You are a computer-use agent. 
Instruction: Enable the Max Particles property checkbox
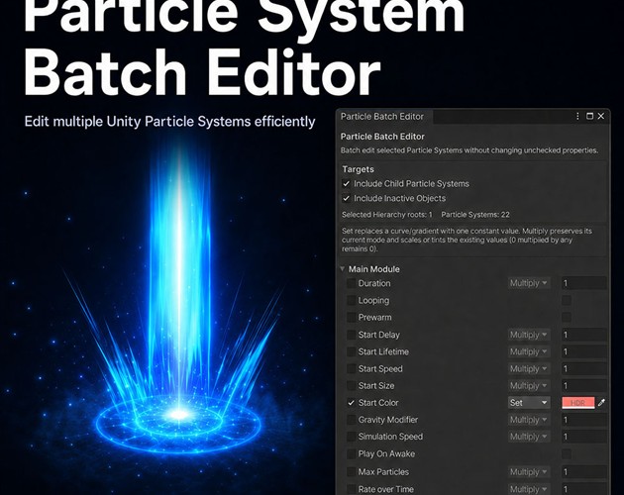(x=351, y=472)
